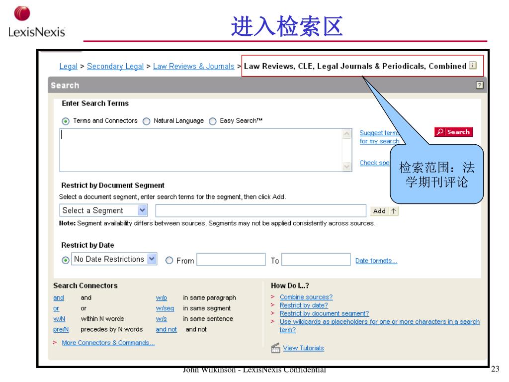This screenshot has height=382, width=509.
Task: Go to Secondary Legal breadcrumb link
Action: (x=115, y=66)
